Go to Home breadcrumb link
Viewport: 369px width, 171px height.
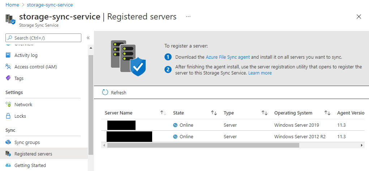coord(12,5)
